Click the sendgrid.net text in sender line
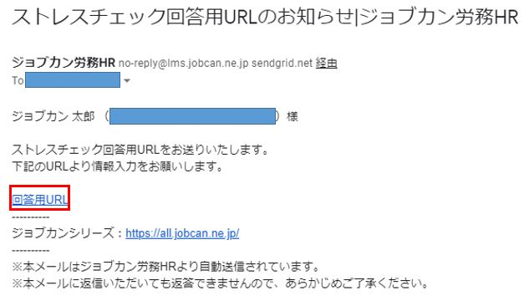 tap(282, 63)
